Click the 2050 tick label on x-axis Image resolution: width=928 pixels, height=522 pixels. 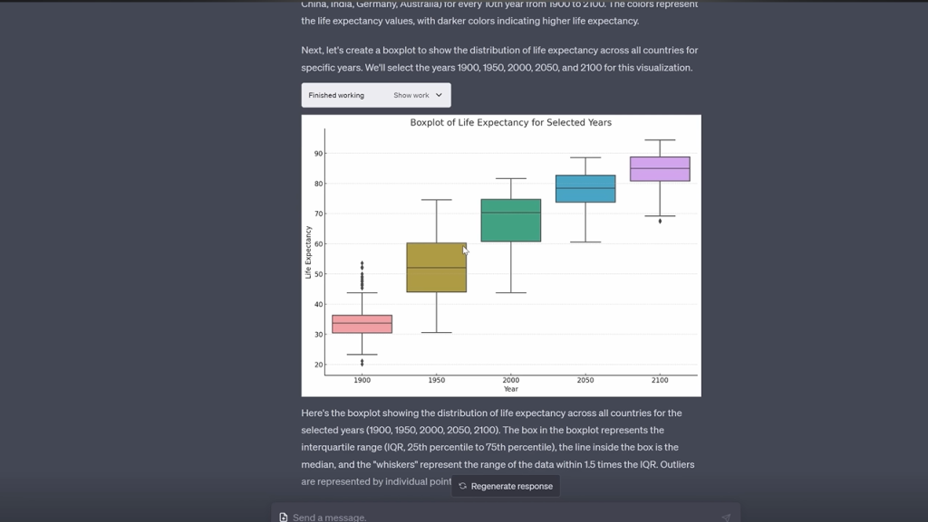coord(585,381)
